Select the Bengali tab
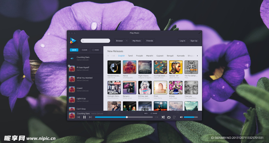 coord(170,56)
